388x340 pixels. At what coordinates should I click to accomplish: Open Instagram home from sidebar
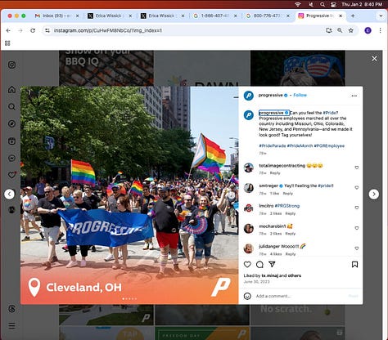pos(11,89)
